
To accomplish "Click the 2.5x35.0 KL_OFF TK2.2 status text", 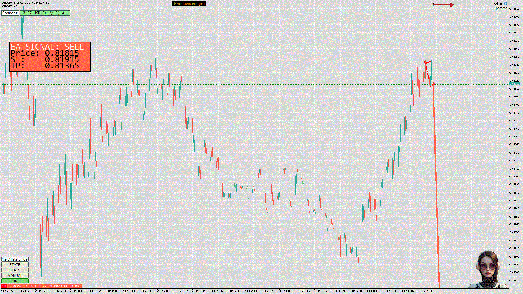I will point(45,286).
